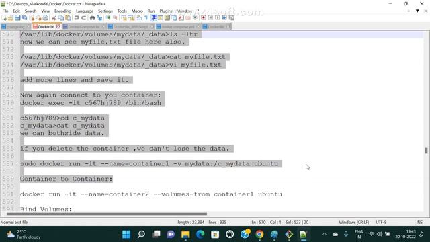Click the Save All toolbar icon
Viewport: 430px width, 242px height.
pos(24,18)
